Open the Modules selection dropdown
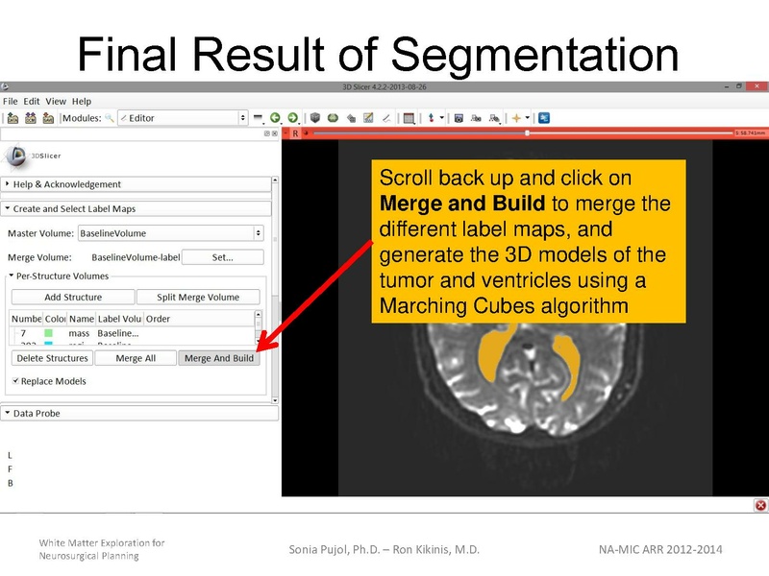The height and width of the screenshot is (576, 769). pos(242,118)
